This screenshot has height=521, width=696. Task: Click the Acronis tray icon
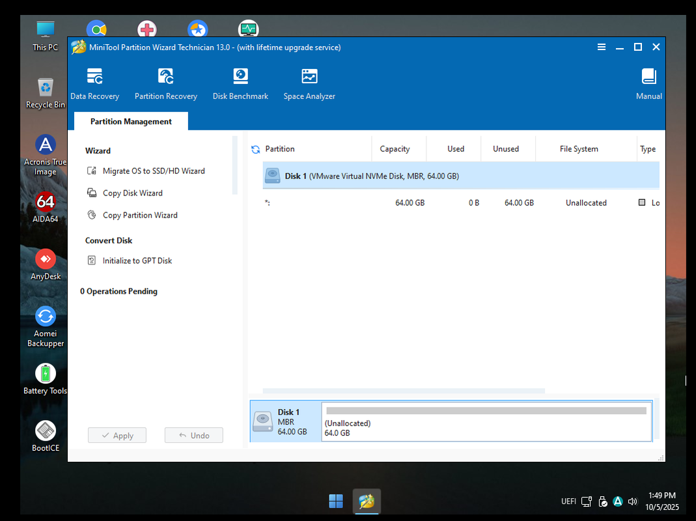[617, 501]
